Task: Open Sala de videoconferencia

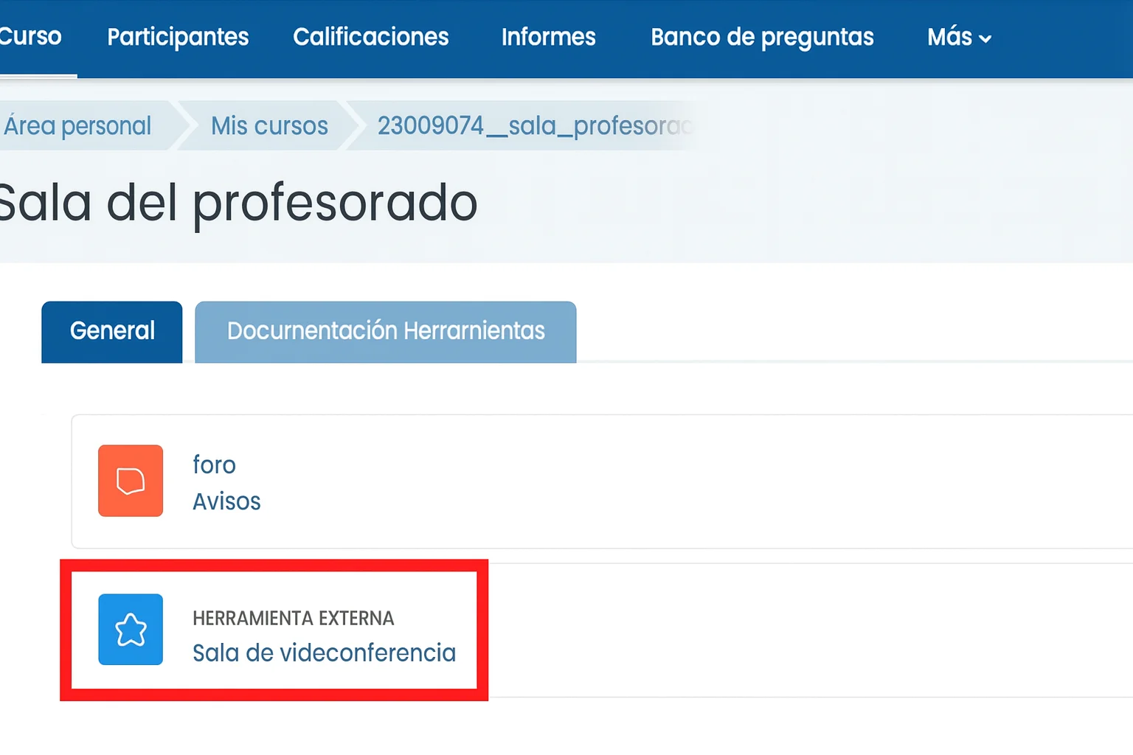Action: (325, 653)
